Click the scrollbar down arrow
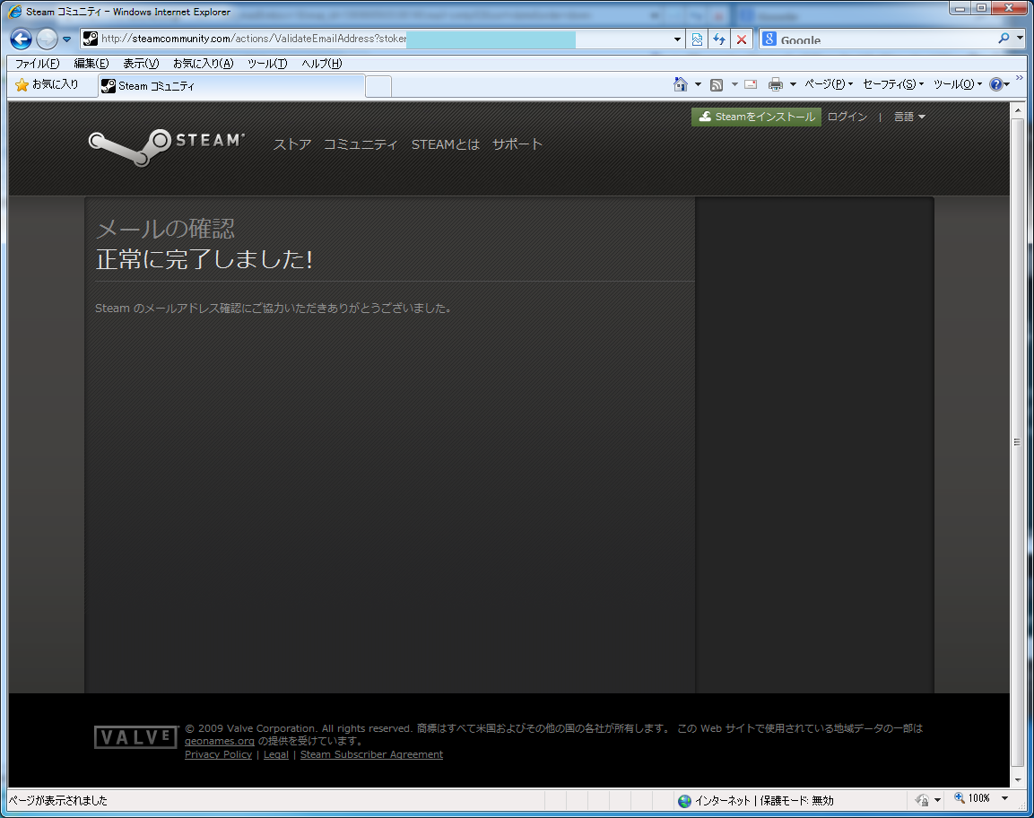Screen dimensions: 1034x818 [x=1018, y=779]
